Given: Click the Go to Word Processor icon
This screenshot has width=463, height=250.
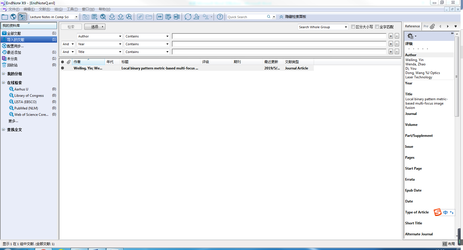Looking at the screenshot, I should (x=177, y=17).
